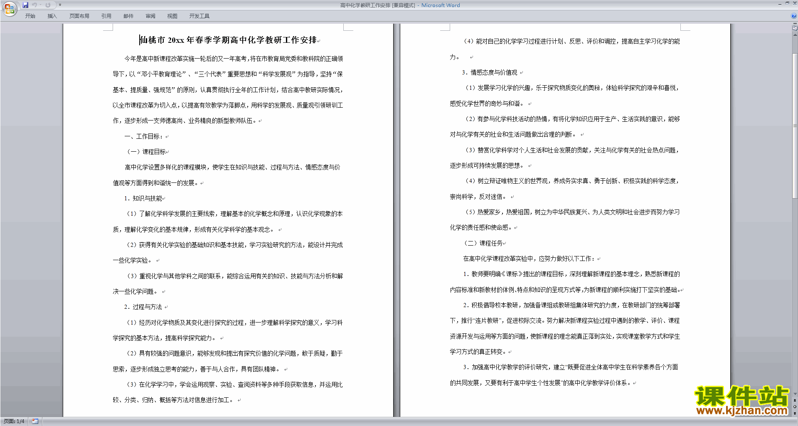Click line starting （2）获得有关化学实验的基础知识
This screenshot has height=426, width=798.
(x=234, y=245)
